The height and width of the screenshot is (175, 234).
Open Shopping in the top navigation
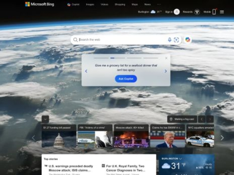tap(120, 4)
